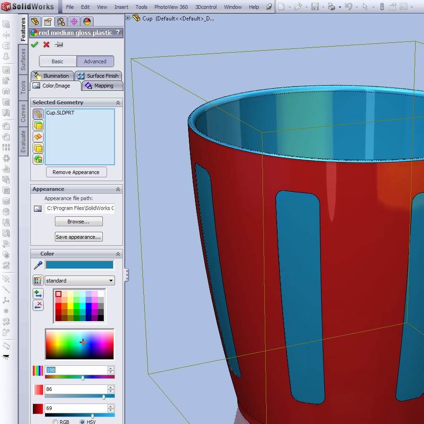
Task: Select surfaces filter icon in Selected Geometry
Action: [x=38, y=137]
